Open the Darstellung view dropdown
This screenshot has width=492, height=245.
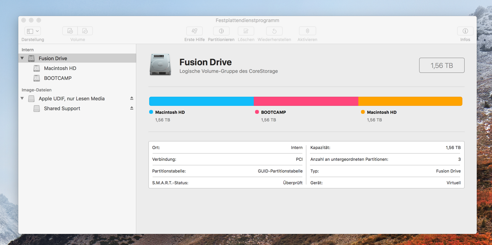[33, 31]
